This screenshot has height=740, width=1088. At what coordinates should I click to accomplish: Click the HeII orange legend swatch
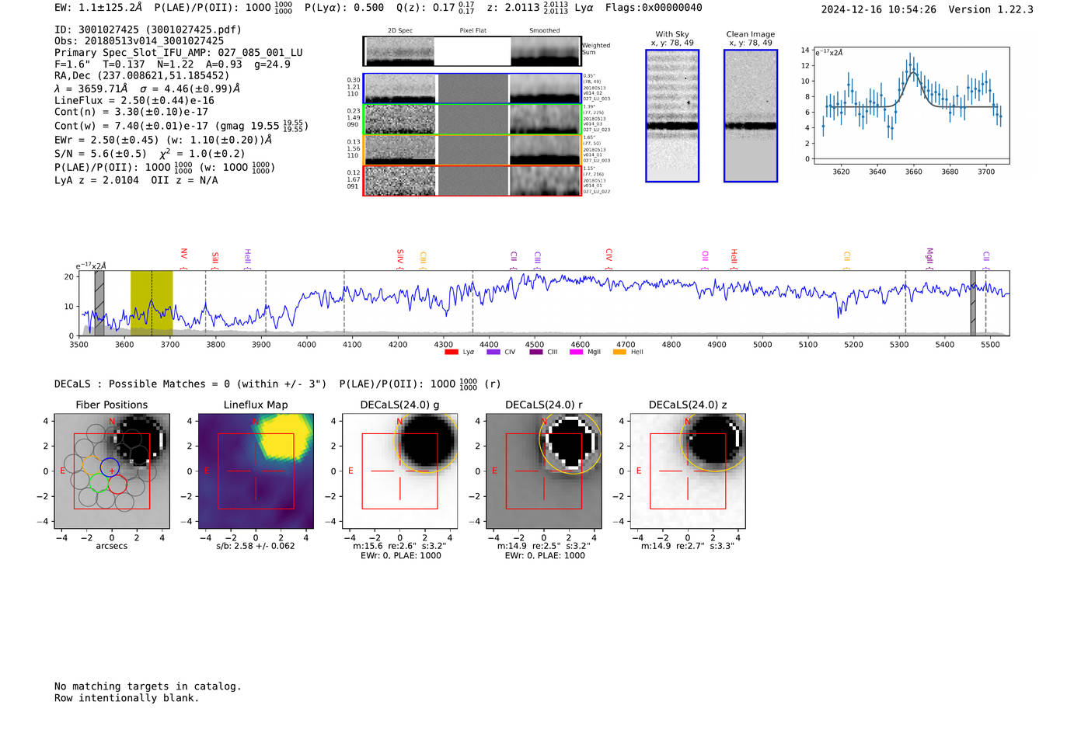(x=619, y=352)
